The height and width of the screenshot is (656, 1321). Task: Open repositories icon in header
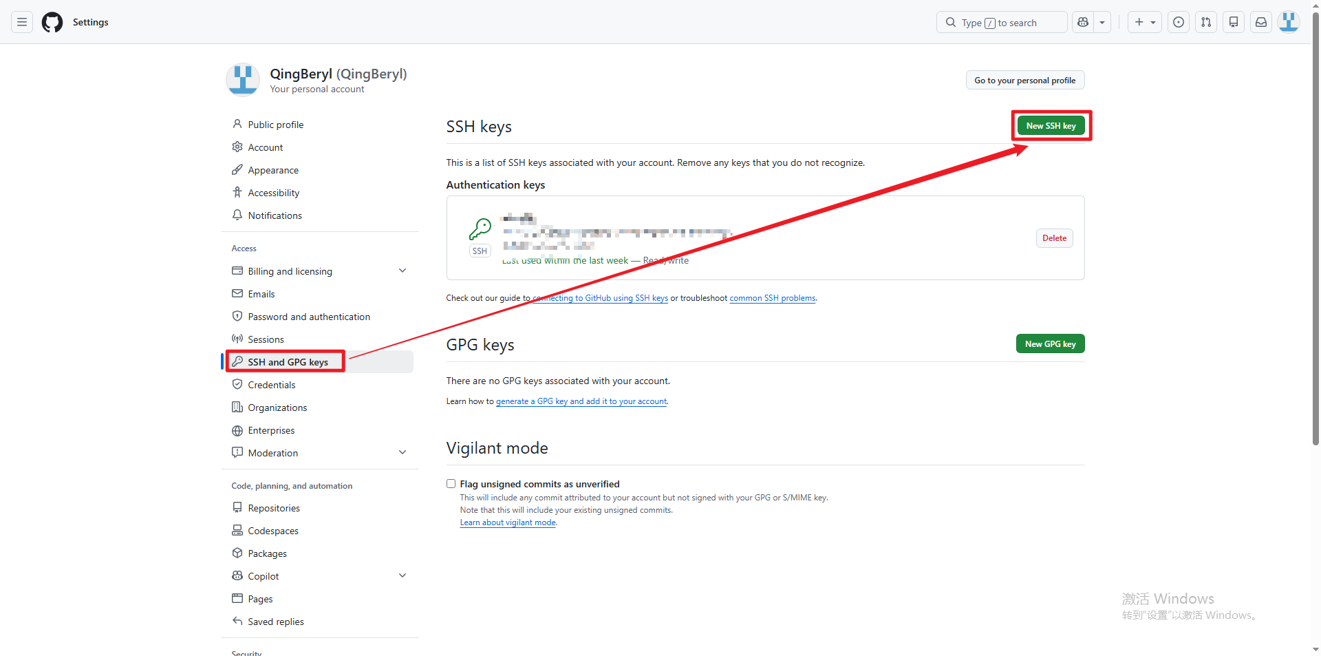tap(1234, 22)
